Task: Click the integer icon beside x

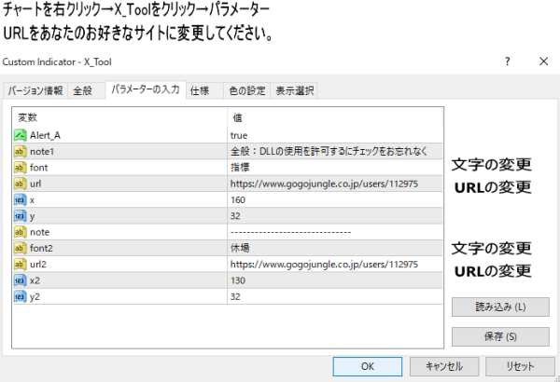Action: click(x=21, y=200)
